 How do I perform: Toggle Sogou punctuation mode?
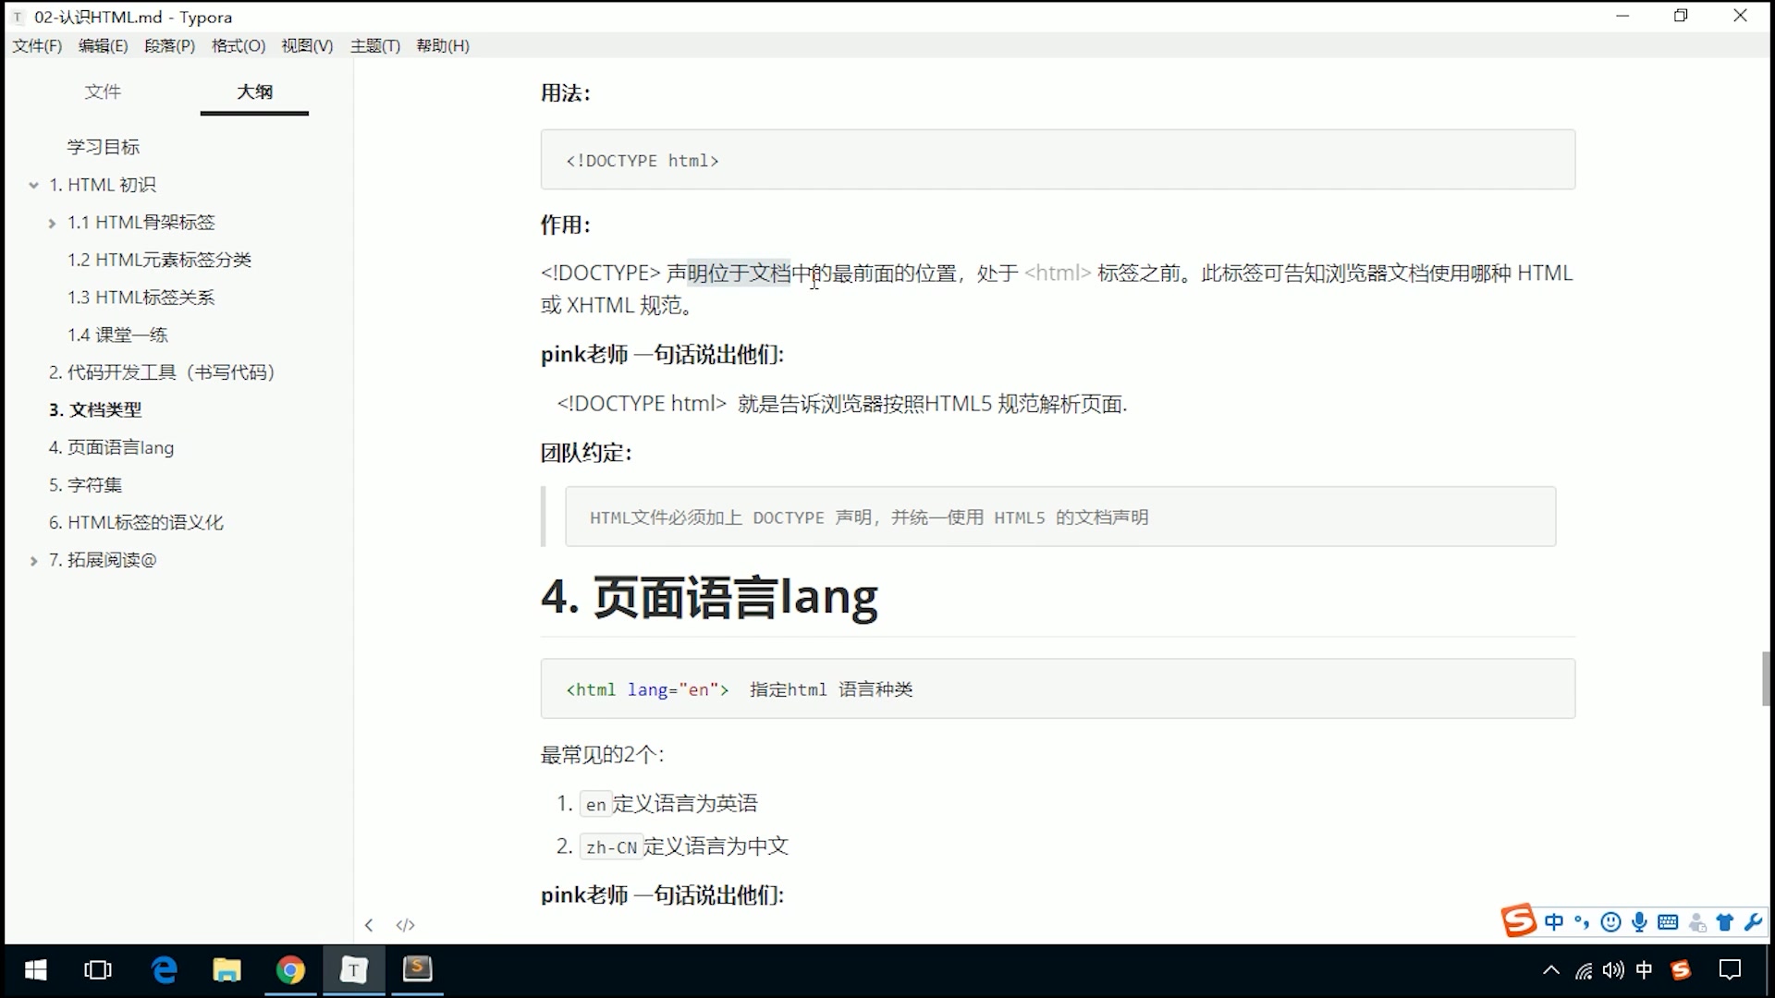pyautogui.click(x=1582, y=922)
